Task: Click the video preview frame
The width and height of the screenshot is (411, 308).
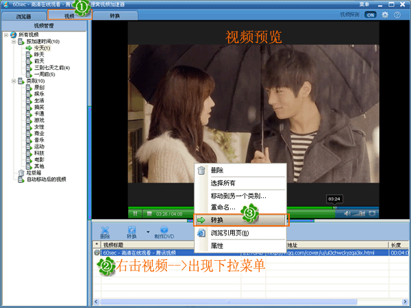Action: tap(253, 114)
